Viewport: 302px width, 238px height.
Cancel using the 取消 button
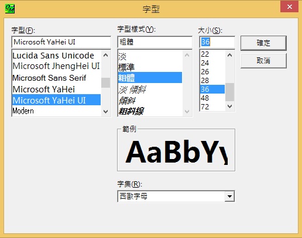[x=263, y=61]
